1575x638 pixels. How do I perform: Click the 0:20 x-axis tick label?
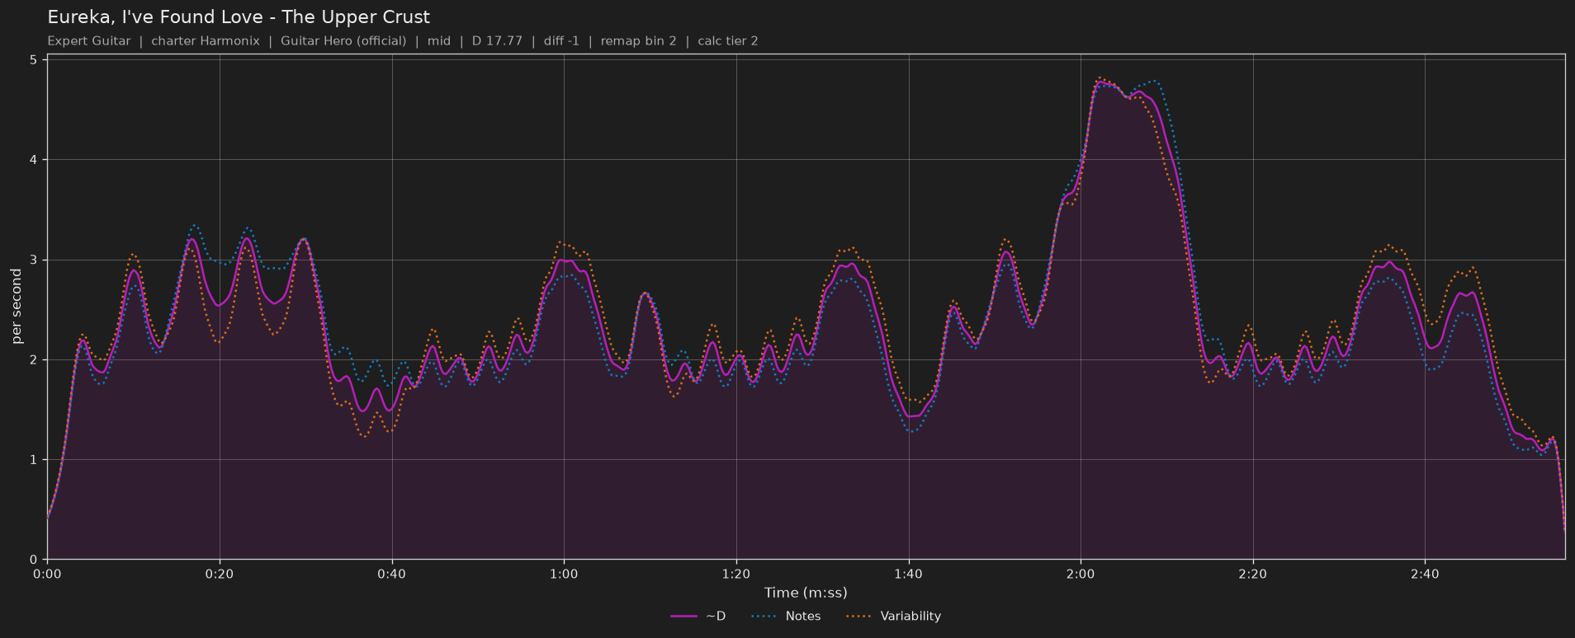(220, 574)
